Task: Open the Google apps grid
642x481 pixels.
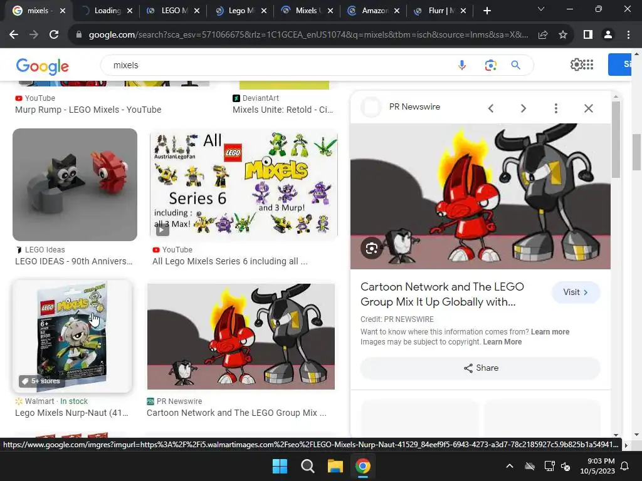Action: click(x=588, y=65)
